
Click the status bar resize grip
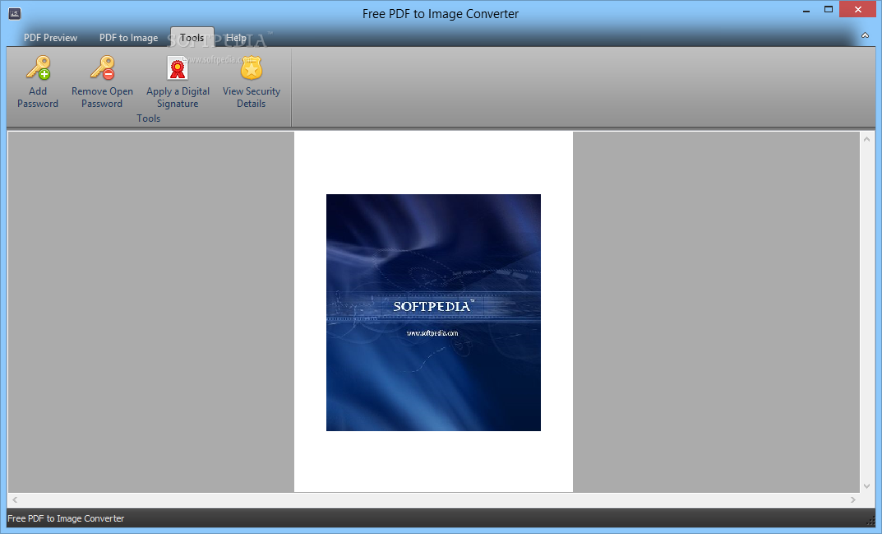click(x=870, y=521)
